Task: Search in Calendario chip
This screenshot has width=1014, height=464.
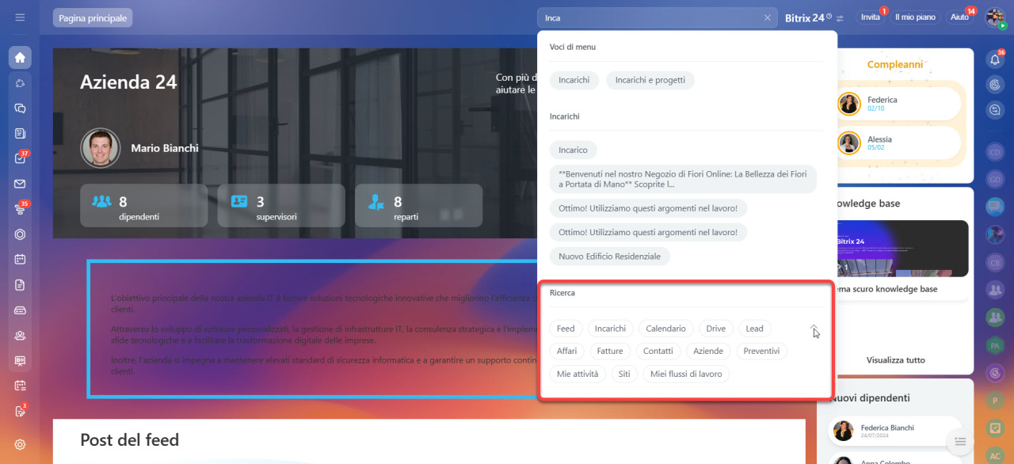Action: click(x=666, y=329)
